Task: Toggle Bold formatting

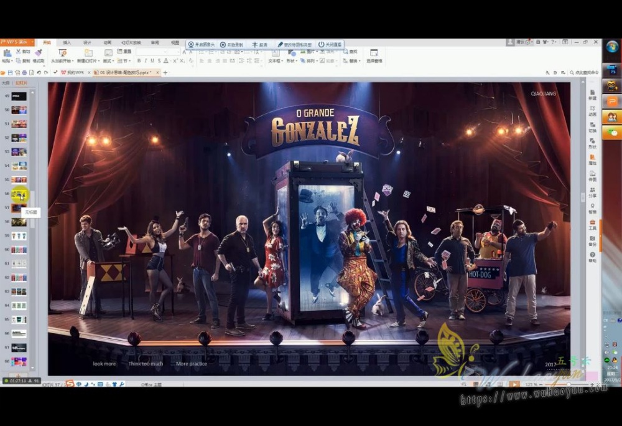Action: (139, 61)
